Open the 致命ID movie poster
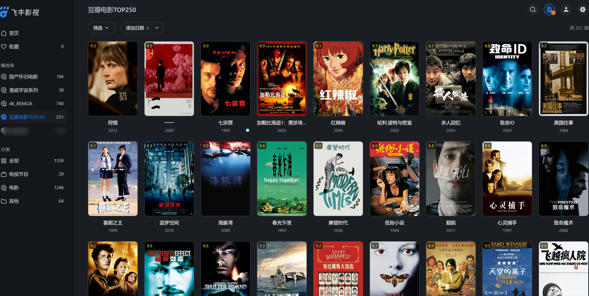589x296 pixels. point(507,78)
